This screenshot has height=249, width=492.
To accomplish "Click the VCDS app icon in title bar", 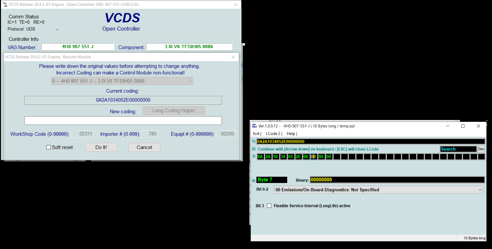I will pos(5,5).
